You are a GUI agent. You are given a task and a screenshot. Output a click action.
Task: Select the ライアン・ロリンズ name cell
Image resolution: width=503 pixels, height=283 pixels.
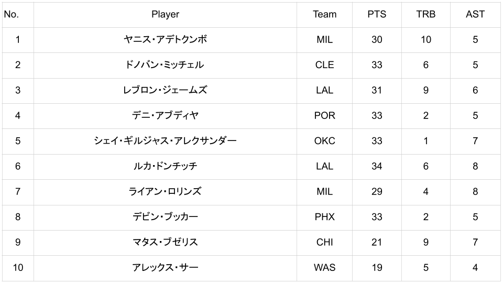165,191
